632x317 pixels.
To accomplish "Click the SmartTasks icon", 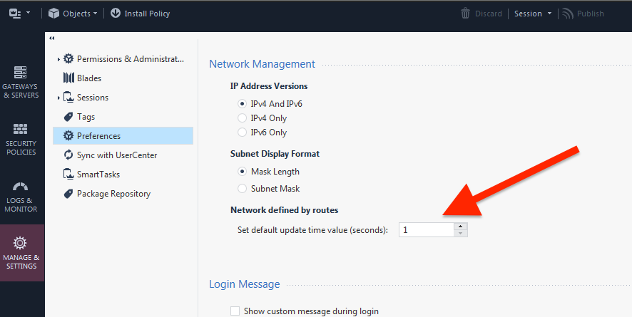I will pos(69,175).
